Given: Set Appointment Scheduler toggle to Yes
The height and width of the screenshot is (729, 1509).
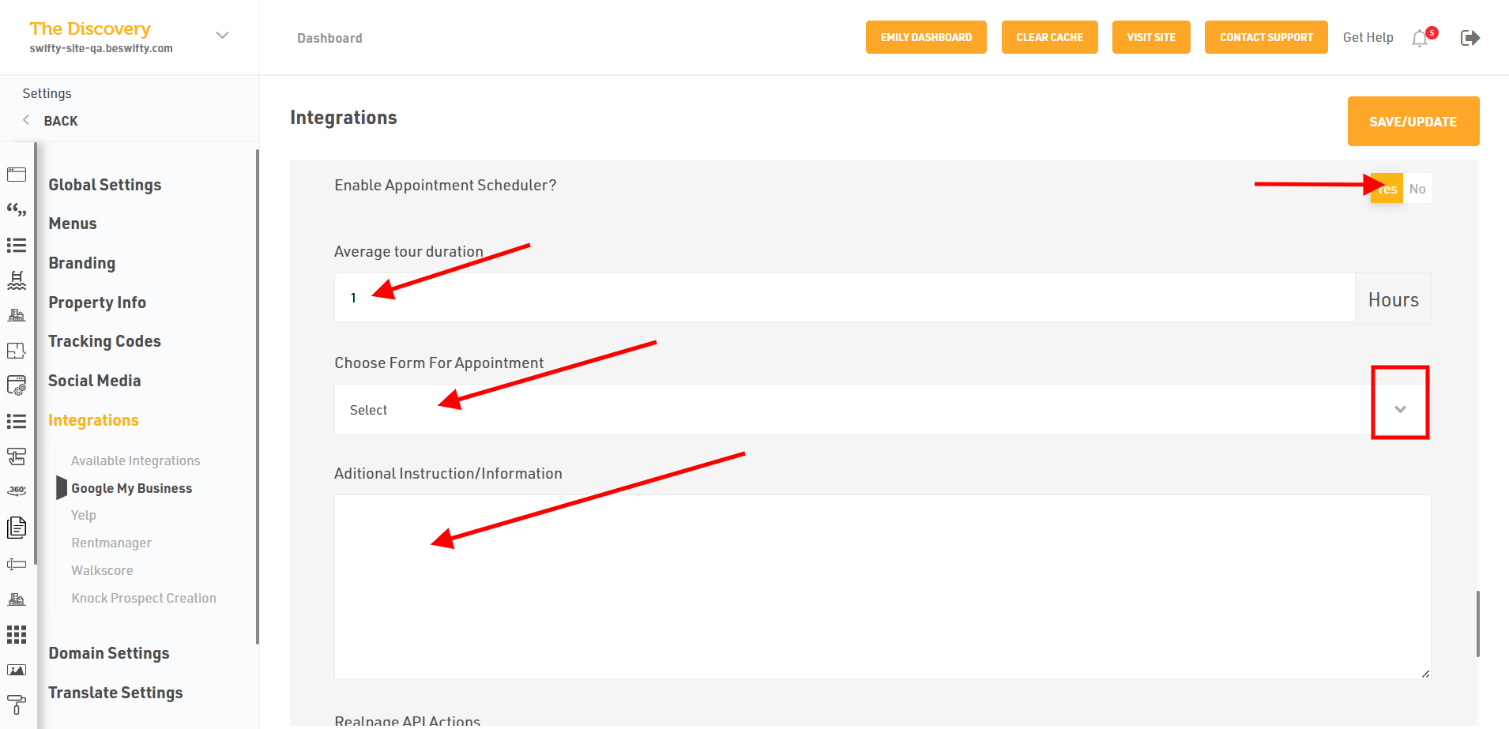Looking at the screenshot, I should (1387, 189).
